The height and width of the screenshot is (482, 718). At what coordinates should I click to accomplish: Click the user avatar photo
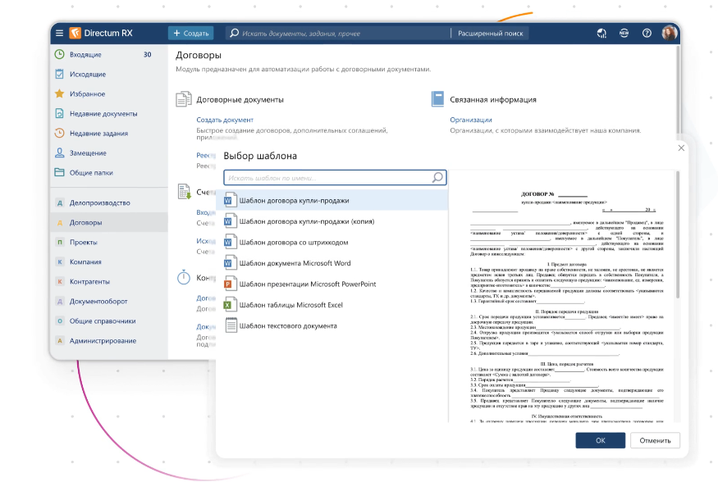(x=669, y=34)
